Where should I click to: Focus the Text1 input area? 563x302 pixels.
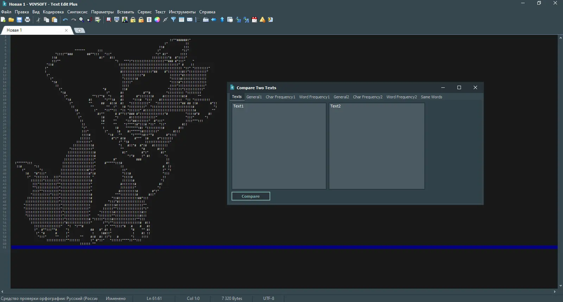pos(279,146)
